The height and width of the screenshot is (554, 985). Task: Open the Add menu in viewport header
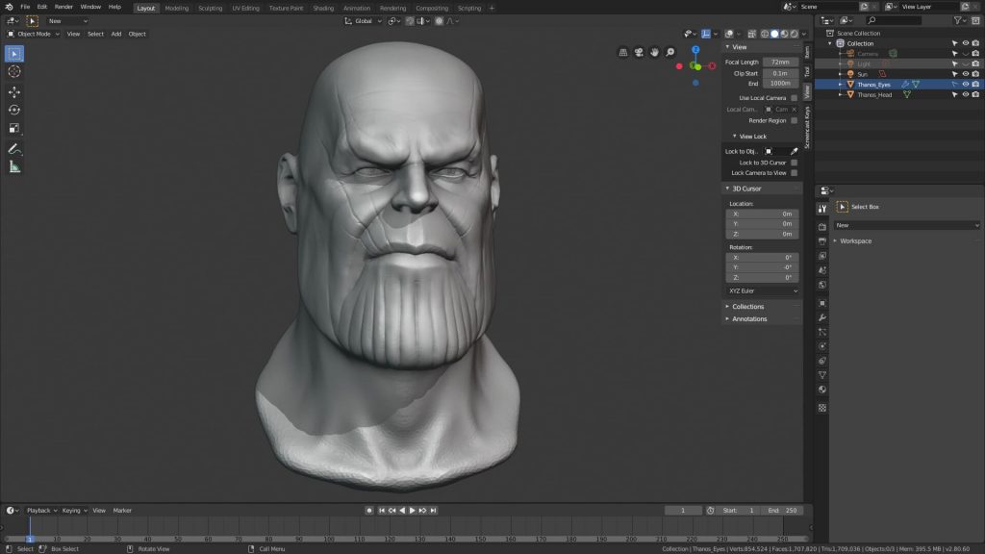(x=116, y=34)
